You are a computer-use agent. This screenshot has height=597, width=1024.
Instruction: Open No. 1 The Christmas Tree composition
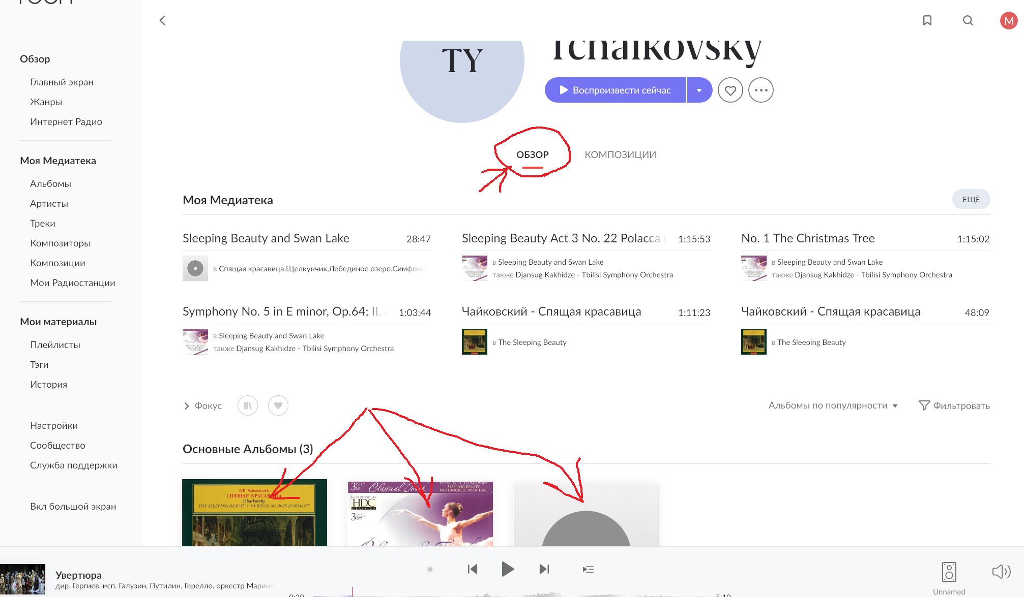(808, 238)
